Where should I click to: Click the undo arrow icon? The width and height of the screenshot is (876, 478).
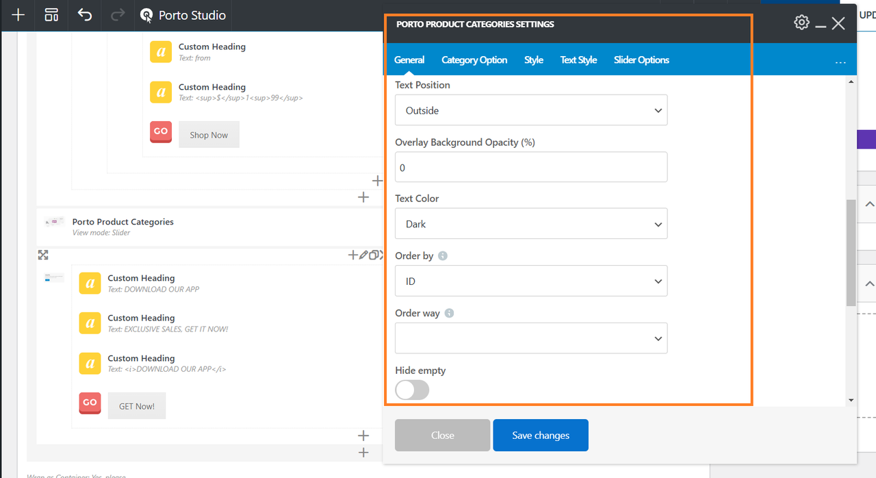[x=84, y=15]
